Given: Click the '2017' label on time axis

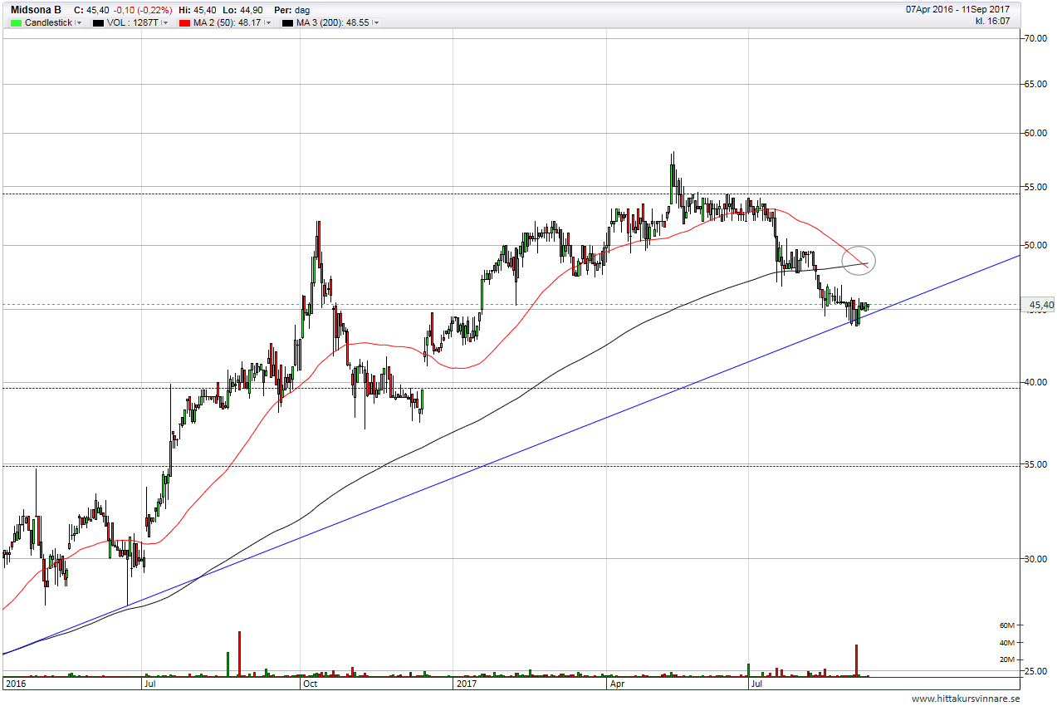Looking at the screenshot, I should (466, 684).
